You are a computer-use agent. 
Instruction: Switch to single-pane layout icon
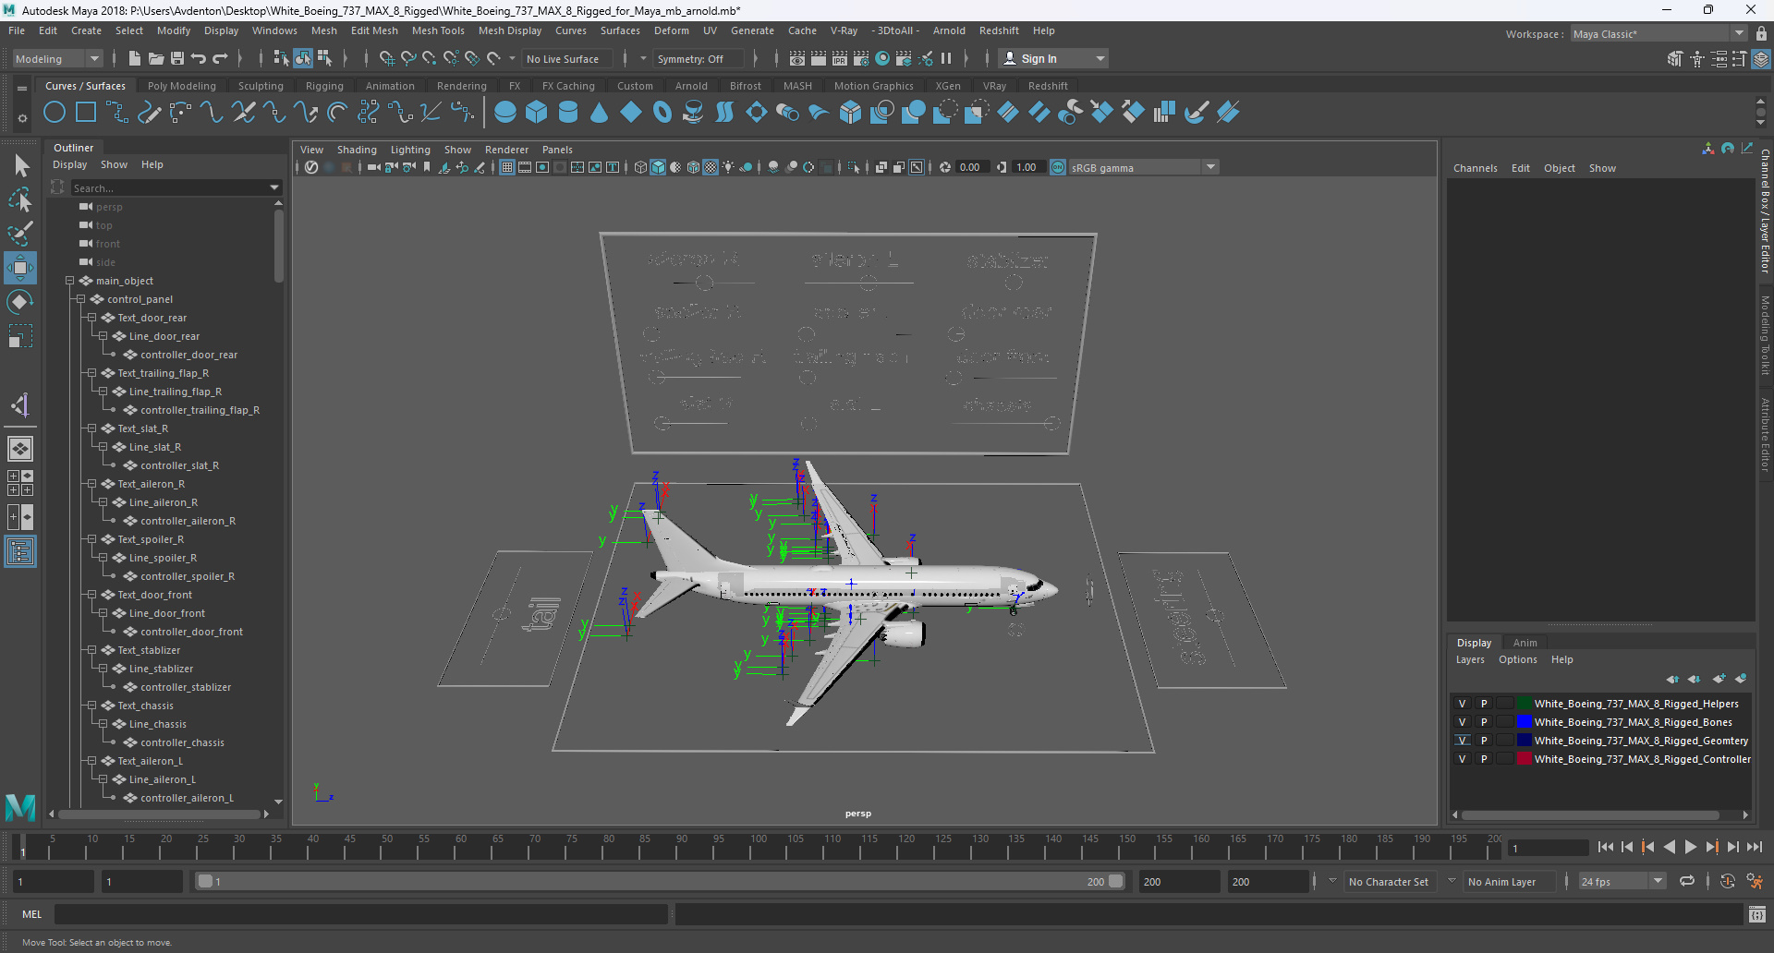pyautogui.click(x=20, y=449)
